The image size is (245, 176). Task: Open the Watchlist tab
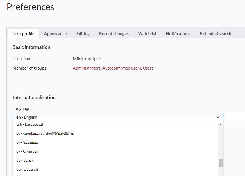(147, 34)
